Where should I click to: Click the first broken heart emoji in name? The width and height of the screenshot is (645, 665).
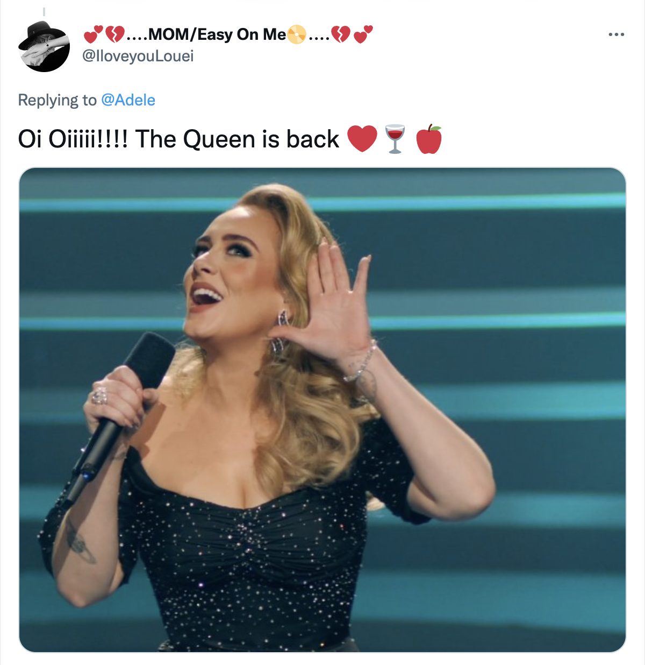(114, 34)
